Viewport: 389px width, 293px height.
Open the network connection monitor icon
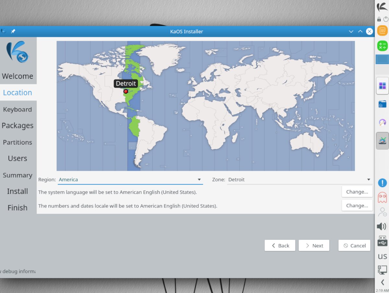pyautogui.click(x=382, y=270)
